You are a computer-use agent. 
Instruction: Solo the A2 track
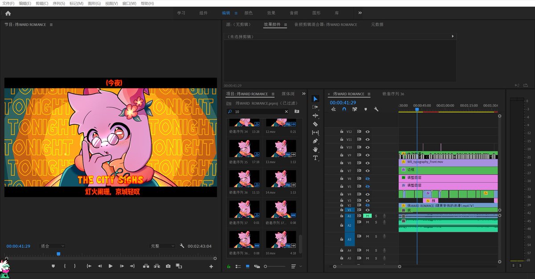click(376, 222)
